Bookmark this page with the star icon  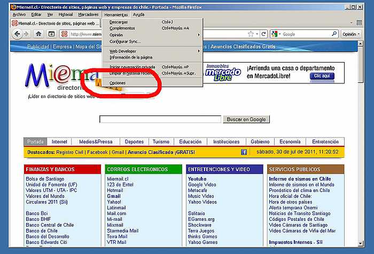click(x=251, y=34)
